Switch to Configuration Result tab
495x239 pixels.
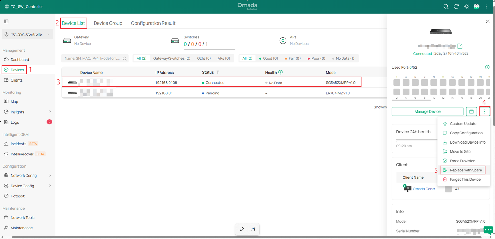point(153,23)
